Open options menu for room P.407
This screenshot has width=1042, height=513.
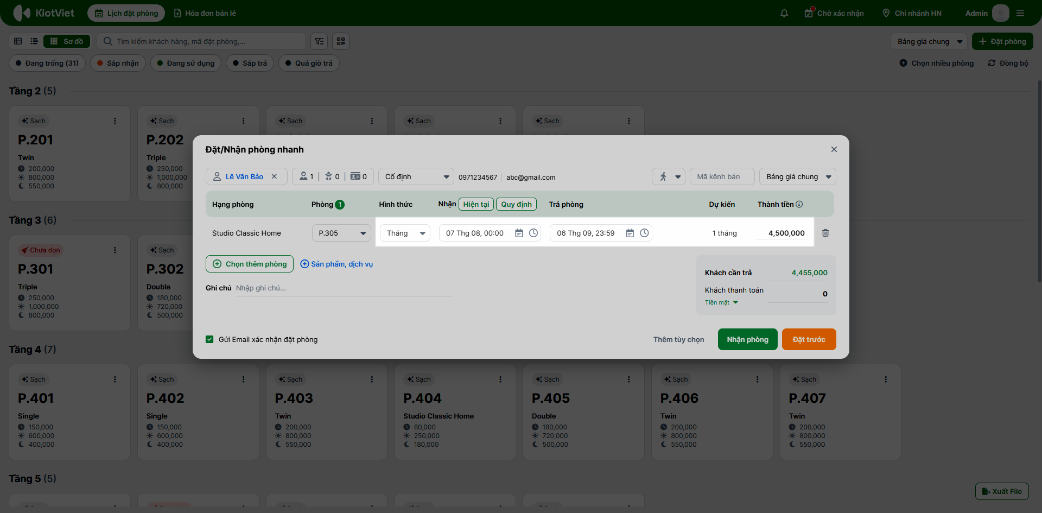click(x=886, y=379)
